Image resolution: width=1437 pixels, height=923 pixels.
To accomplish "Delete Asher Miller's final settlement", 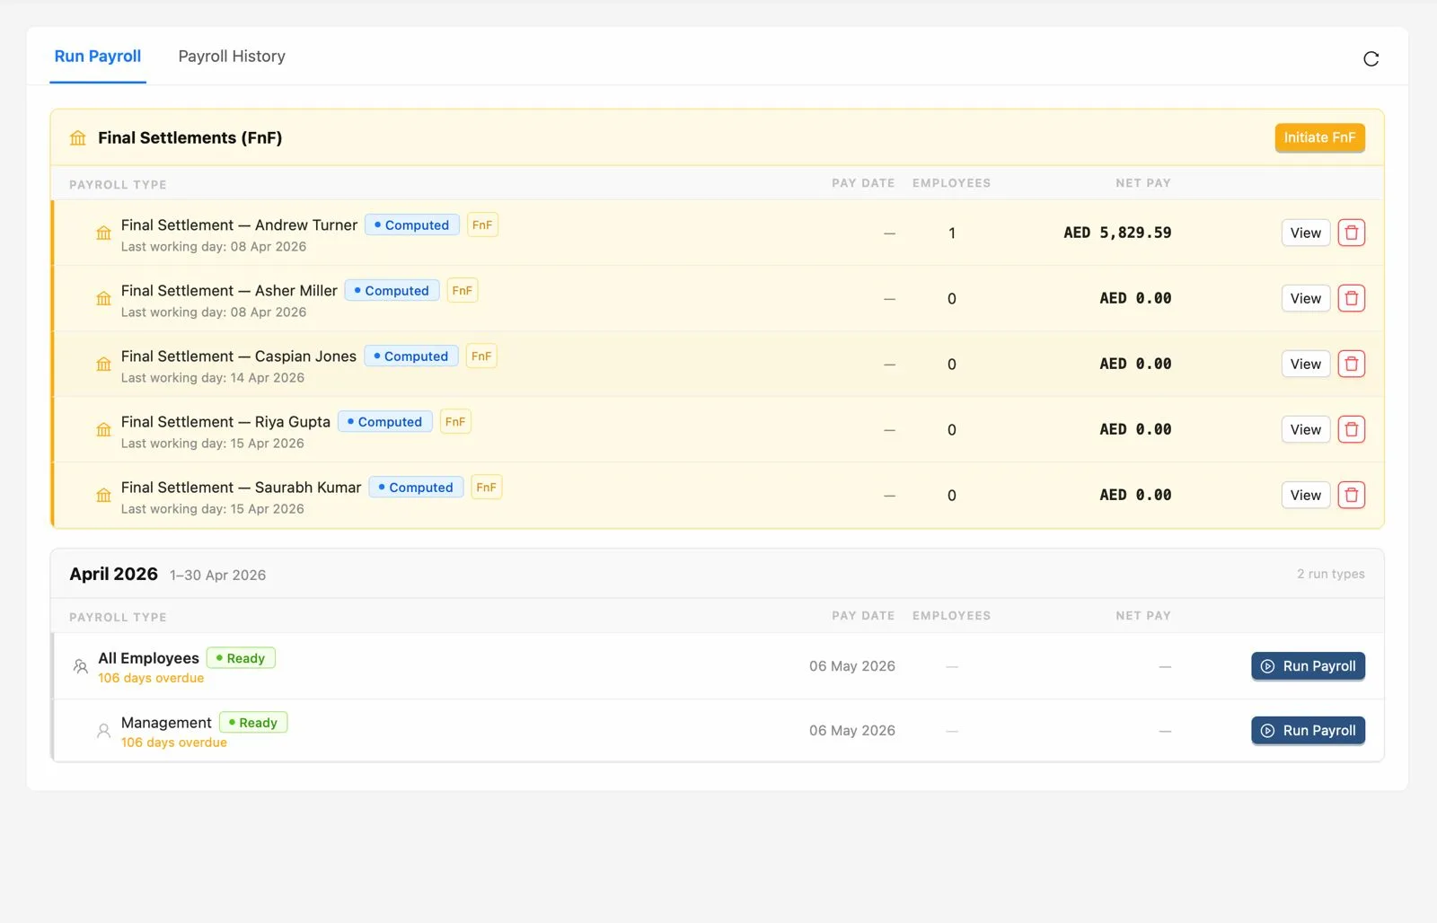I will point(1351,298).
